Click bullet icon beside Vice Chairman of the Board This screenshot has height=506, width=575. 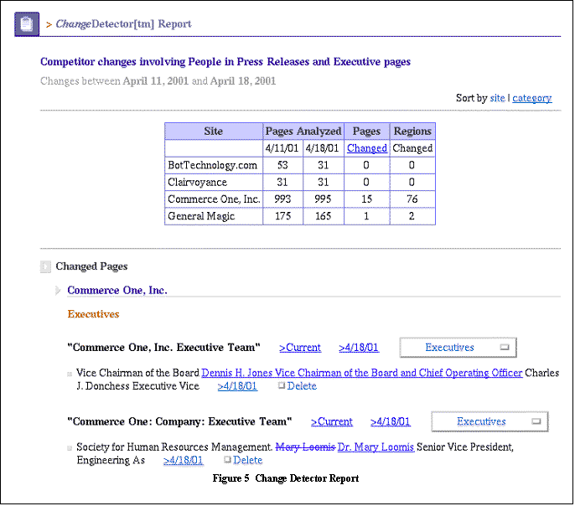click(70, 374)
